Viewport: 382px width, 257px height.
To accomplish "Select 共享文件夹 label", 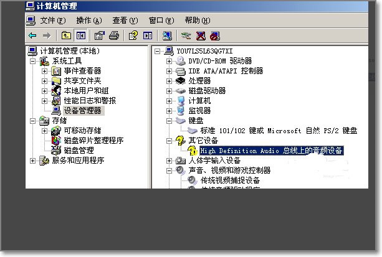I will 82,81.
